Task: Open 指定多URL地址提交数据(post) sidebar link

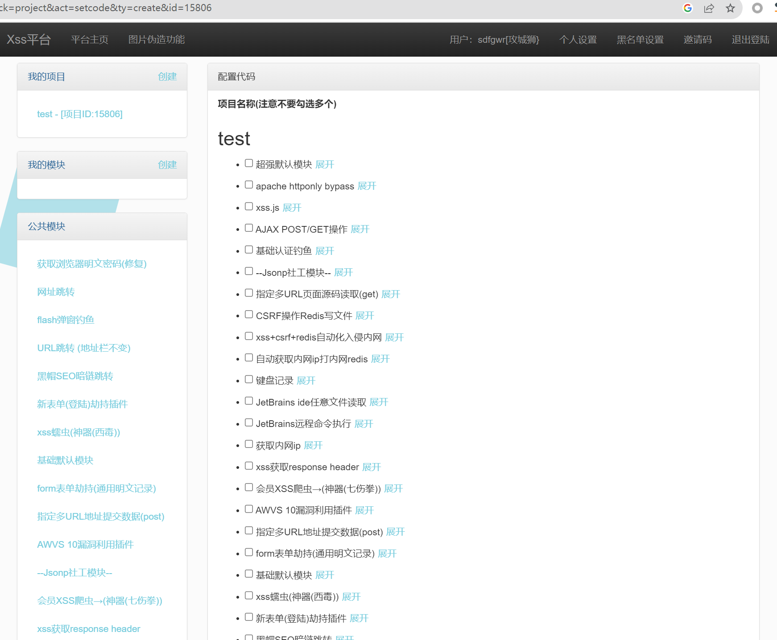Action: [101, 517]
